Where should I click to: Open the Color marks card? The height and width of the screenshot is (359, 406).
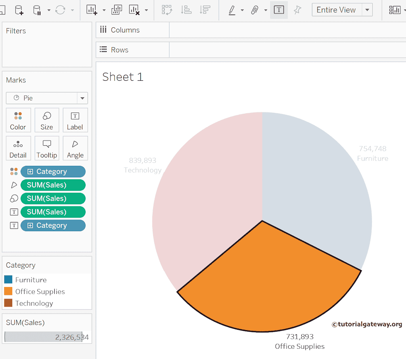[x=18, y=121]
